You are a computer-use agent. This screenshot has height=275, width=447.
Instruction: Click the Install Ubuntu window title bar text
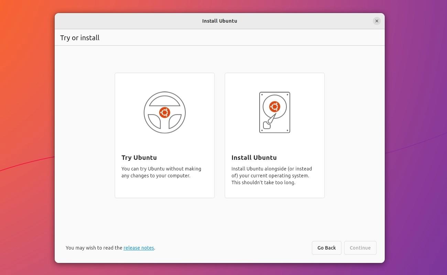pyautogui.click(x=220, y=21)
